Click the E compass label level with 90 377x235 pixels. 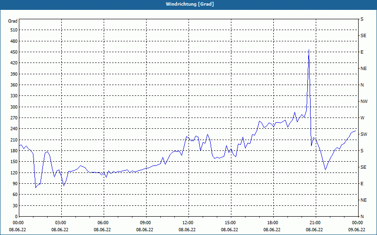[362, 184]
